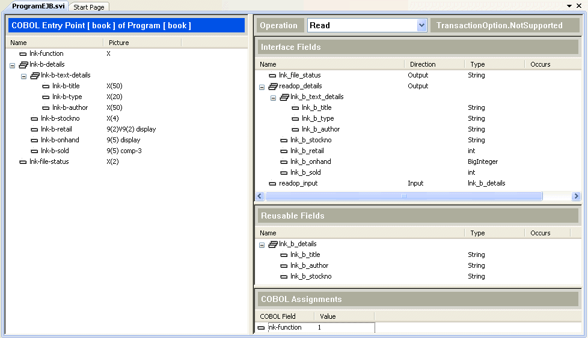This screenshot has height=338, width=588.
Task: Click the lnk-b-sold field icon
Action: [x=35, y=151]
